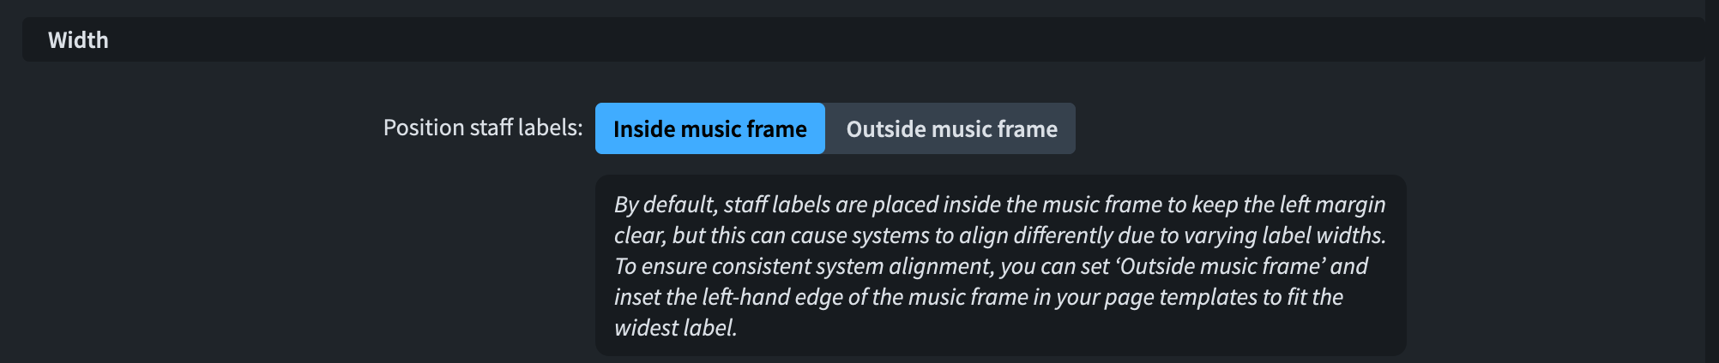Screen dimensions: 1719x363
Task: Click the Width heading text
Action: pyautogui.click(x=78, y=40)
